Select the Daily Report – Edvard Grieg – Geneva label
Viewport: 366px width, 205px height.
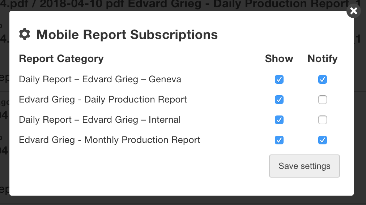coord(100,79)
